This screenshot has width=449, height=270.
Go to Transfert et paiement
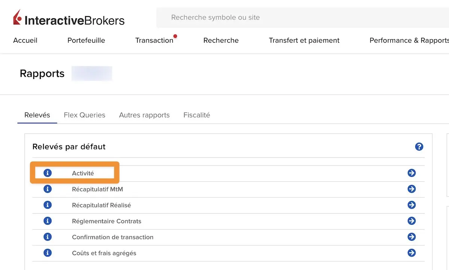pyautogui.click(x=304, y=40)
